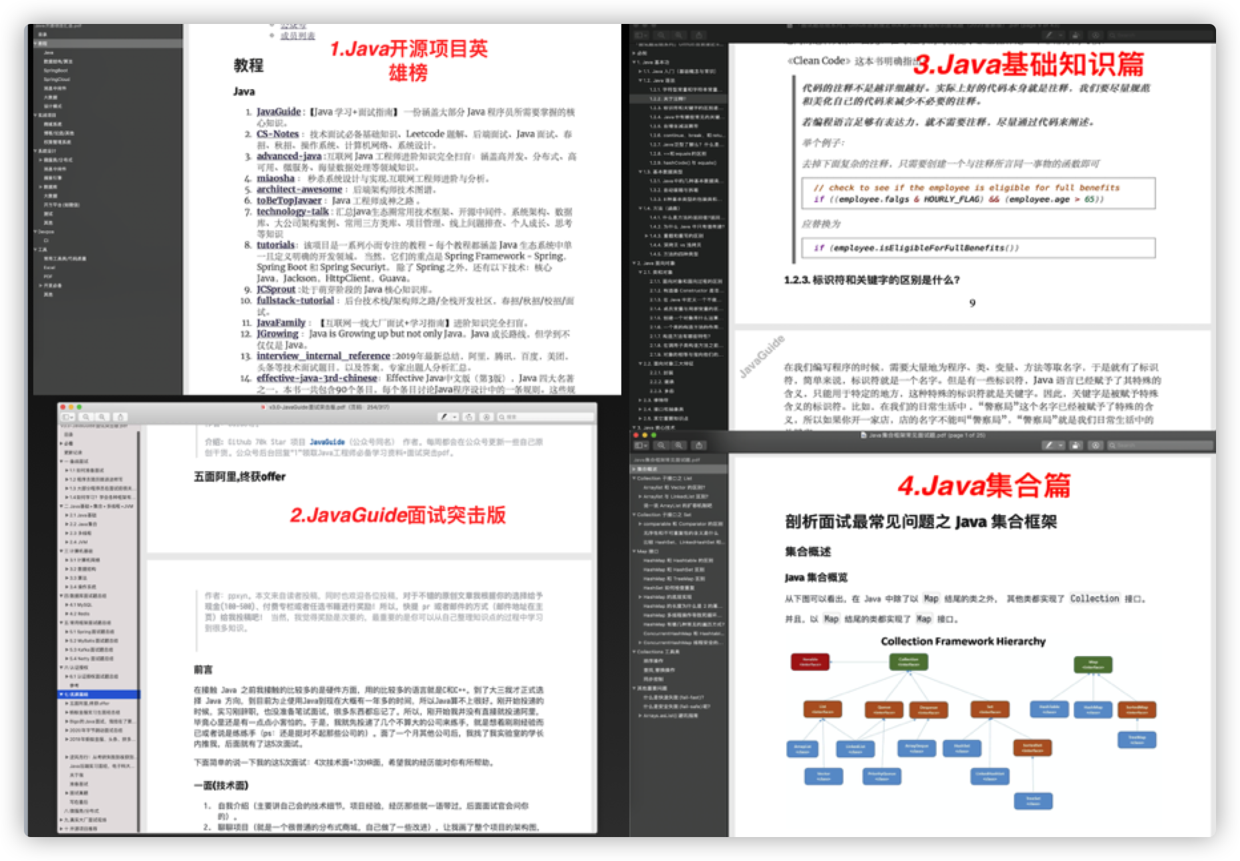Viewport: 1240px width, 861px height.
Task: Zoom out in JavaGuide面试突击版 PDF window
Action: coord(86,417)
